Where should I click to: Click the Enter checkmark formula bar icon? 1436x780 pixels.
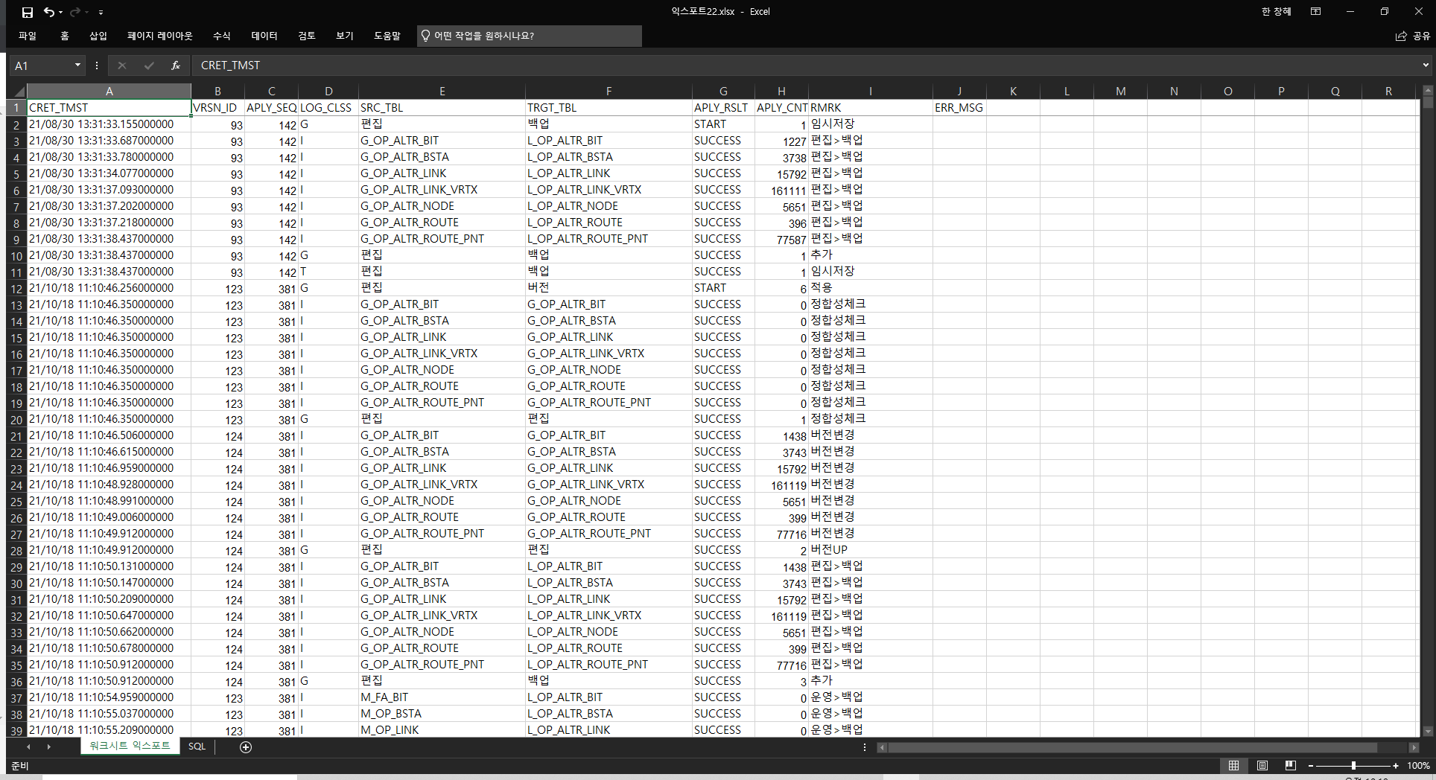[x=149, y=65]
